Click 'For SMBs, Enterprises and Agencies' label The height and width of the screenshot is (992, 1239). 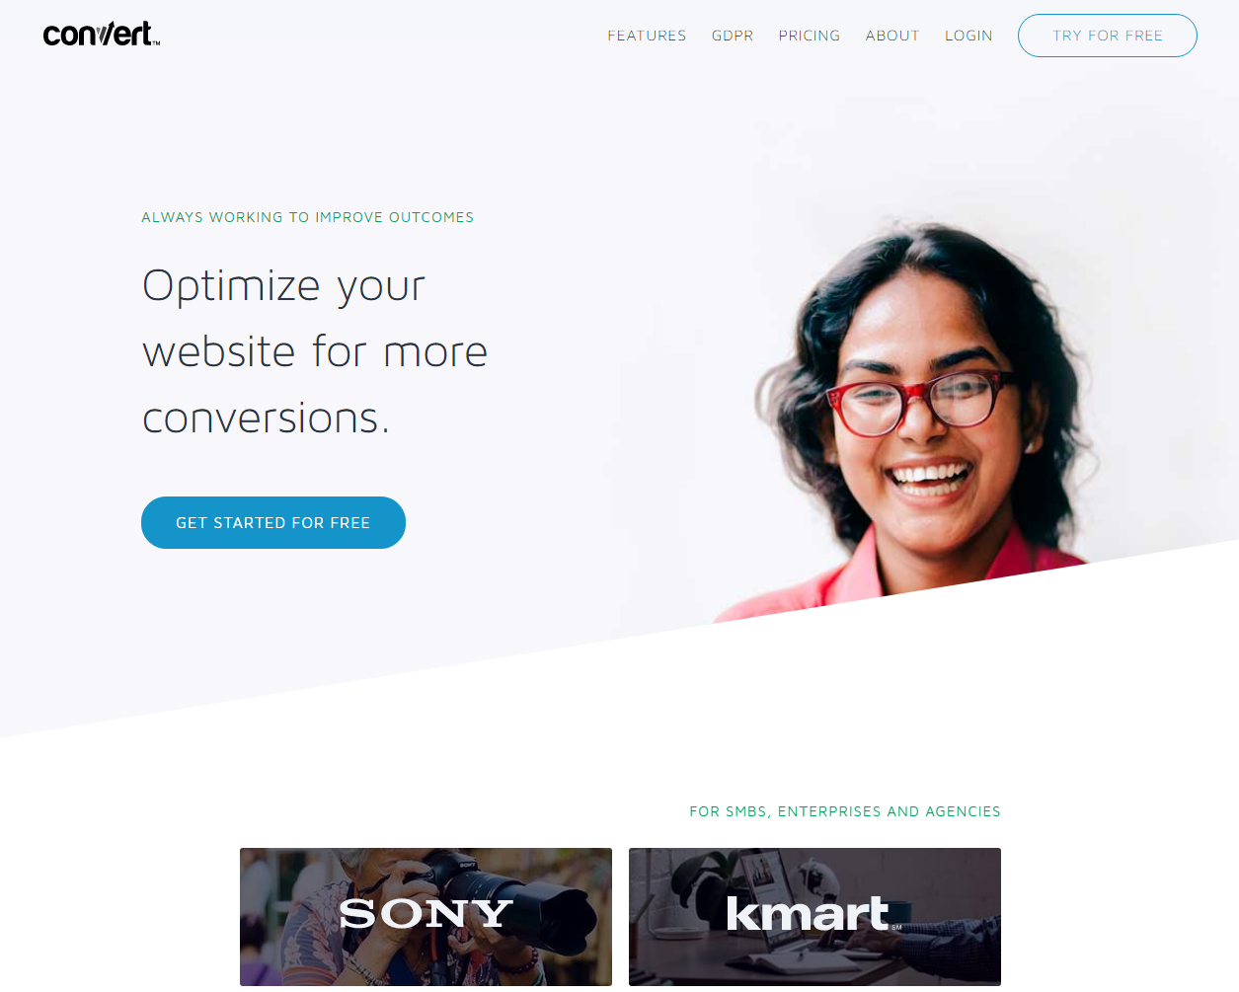[x=845, y=811]
